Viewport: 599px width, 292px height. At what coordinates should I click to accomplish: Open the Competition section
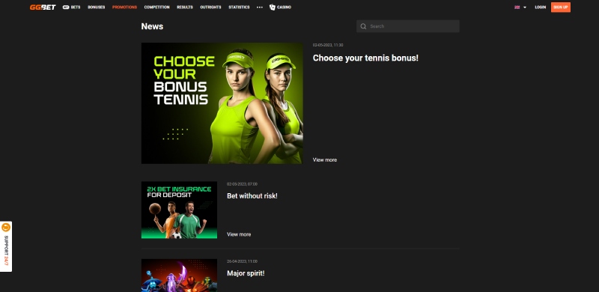[x=156, y=7]
